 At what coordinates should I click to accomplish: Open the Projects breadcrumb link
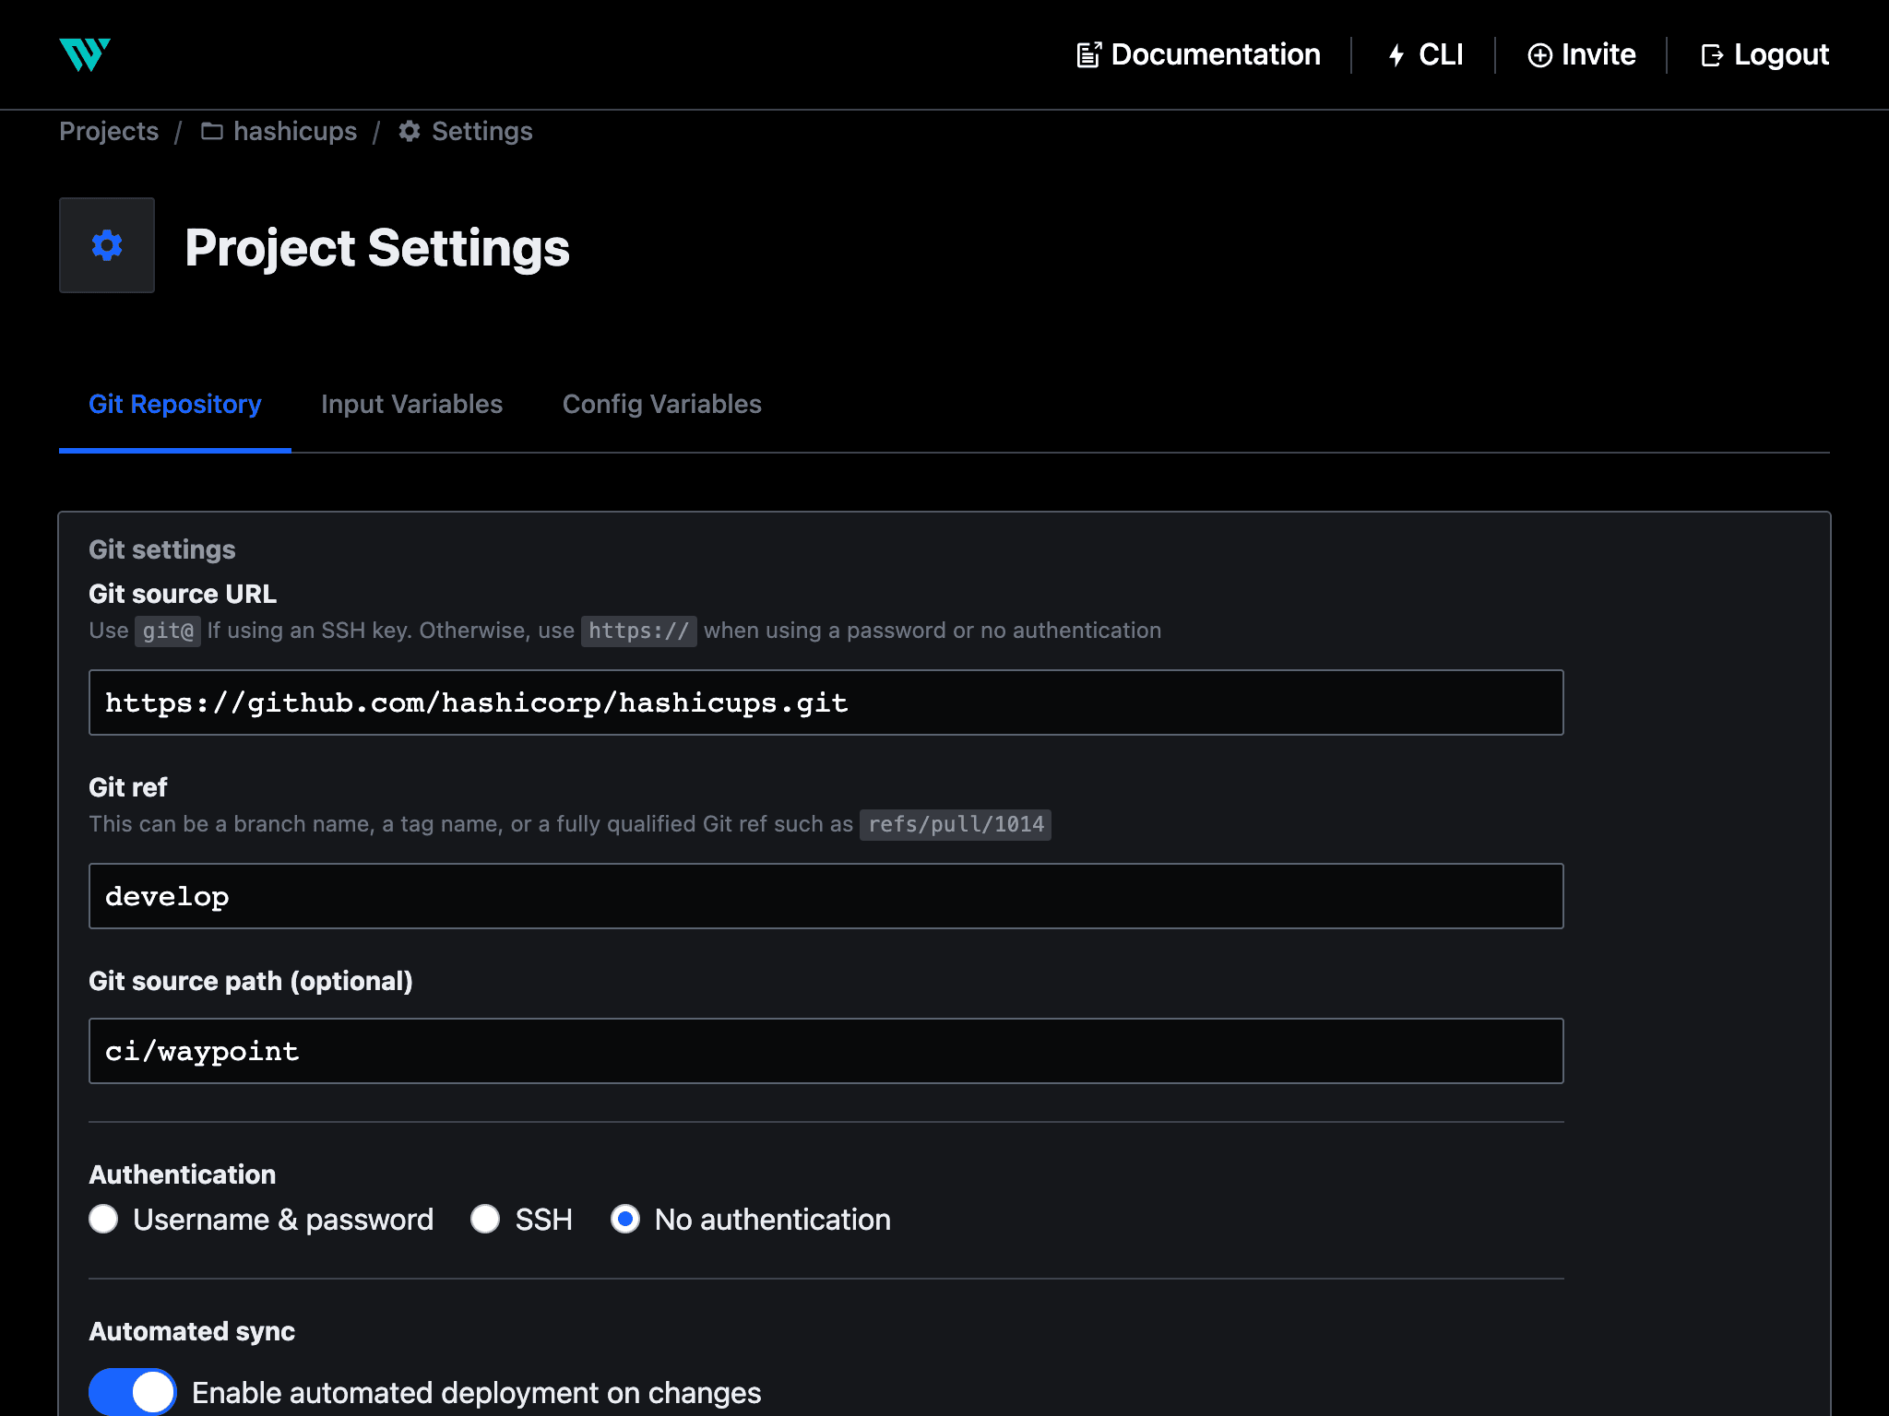tap(109, 132)
